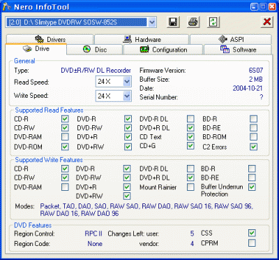Open the Configuration tab

163,50
